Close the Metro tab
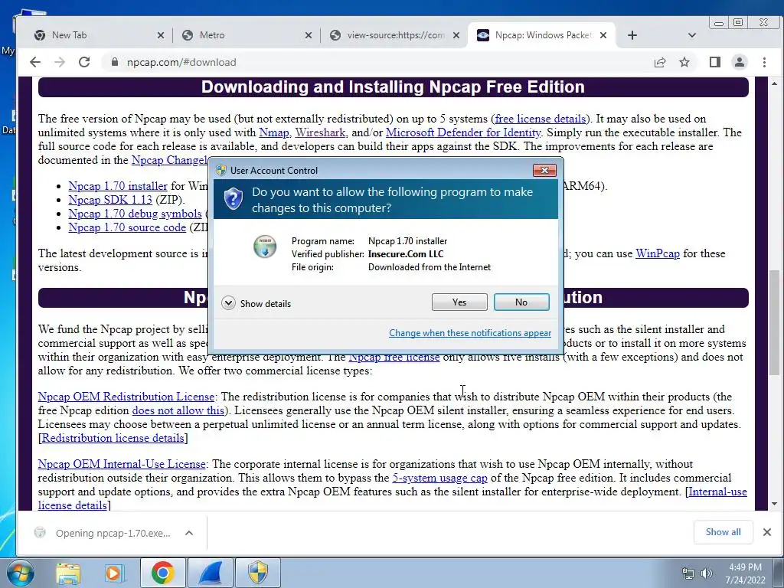 (x=309, y=35)
